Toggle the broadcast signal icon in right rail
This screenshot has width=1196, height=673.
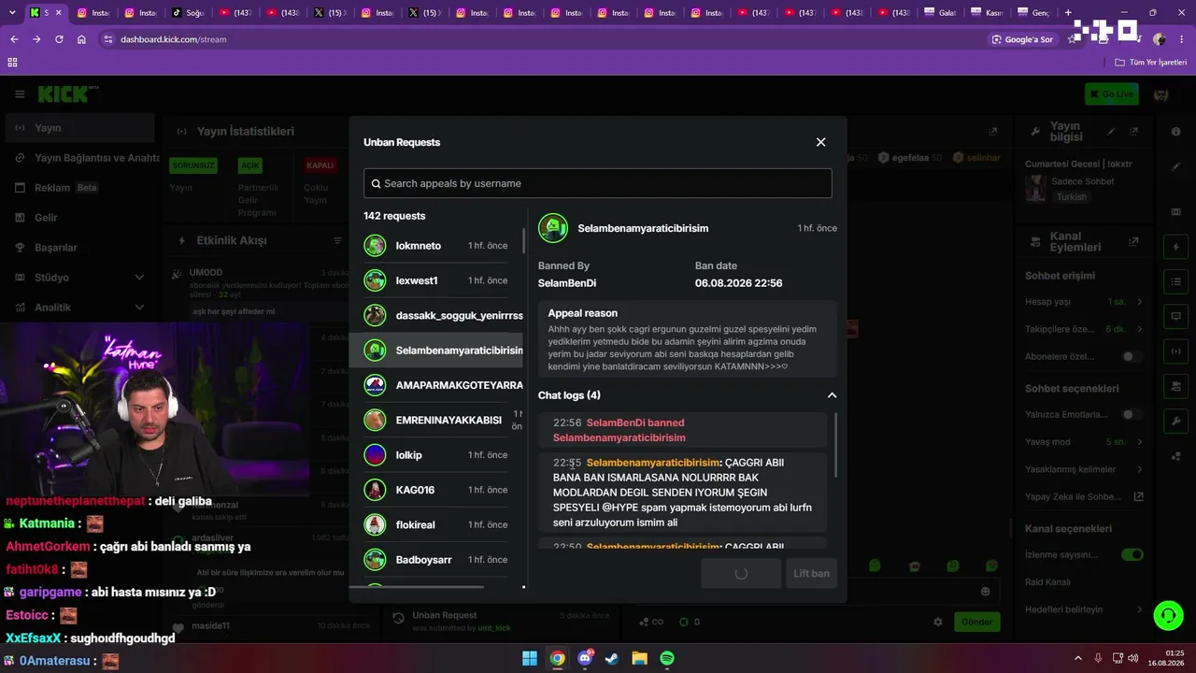click(x=1175, y=351)
